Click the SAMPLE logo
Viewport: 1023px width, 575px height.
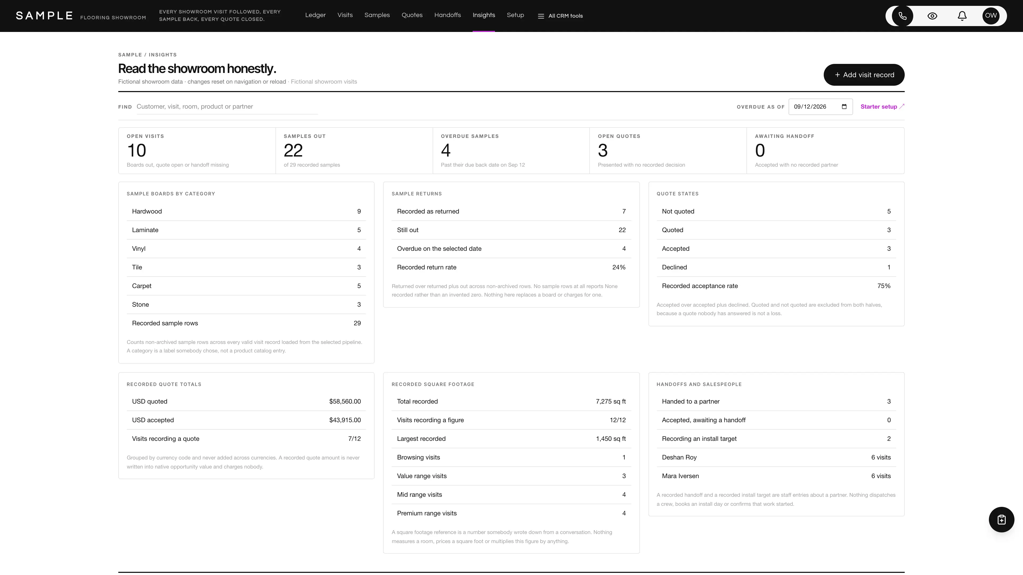44,15
